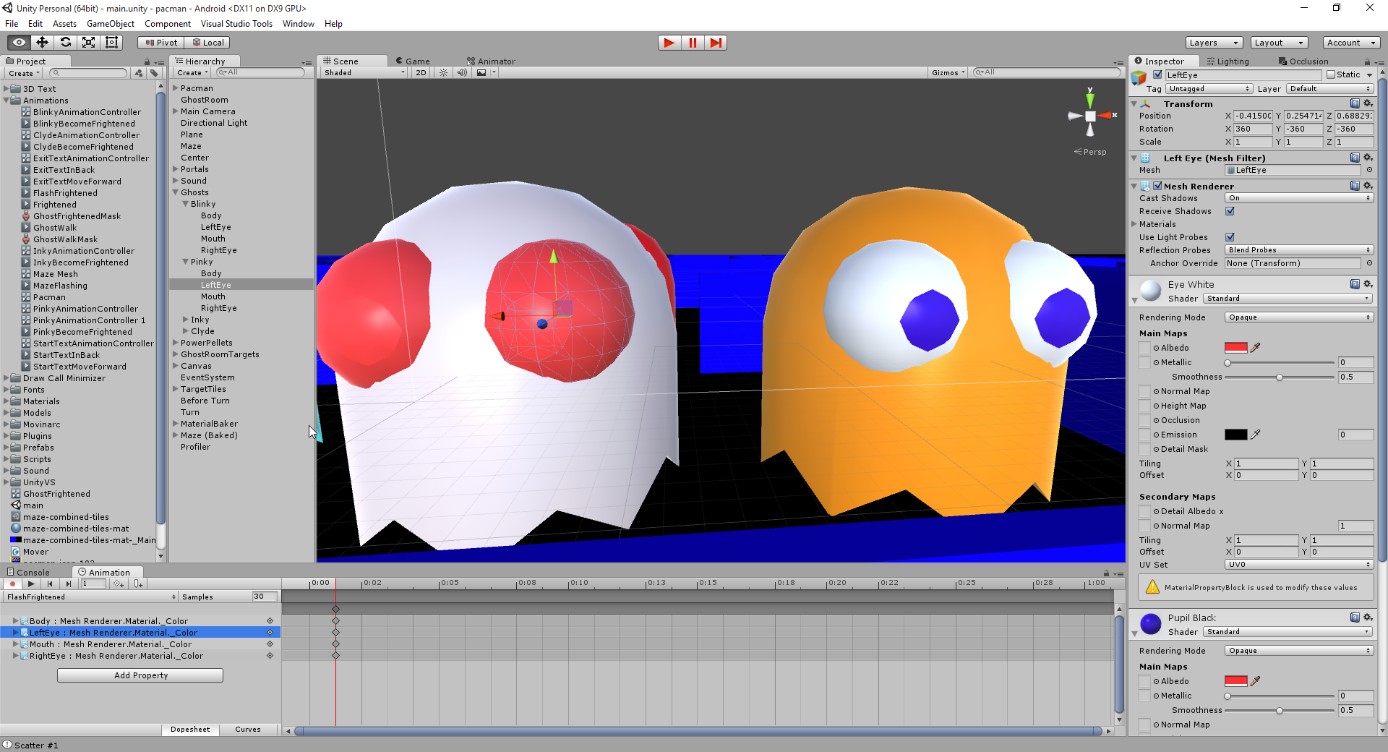Screen dimensions: 1388x752
Task: Open Mesh Renderer help reference icon
Action: click(1355, 186)
